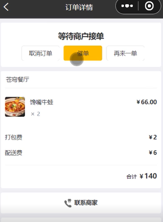
Task: Click the 订单详情 page title
Action: [x=79, y=7]
